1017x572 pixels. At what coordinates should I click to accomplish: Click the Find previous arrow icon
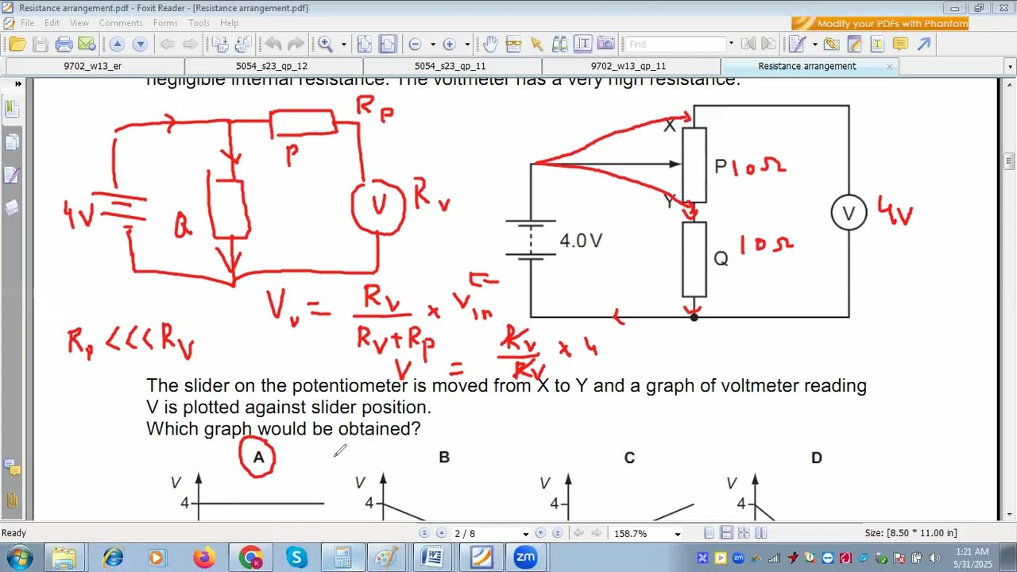[x=748, y=44]
